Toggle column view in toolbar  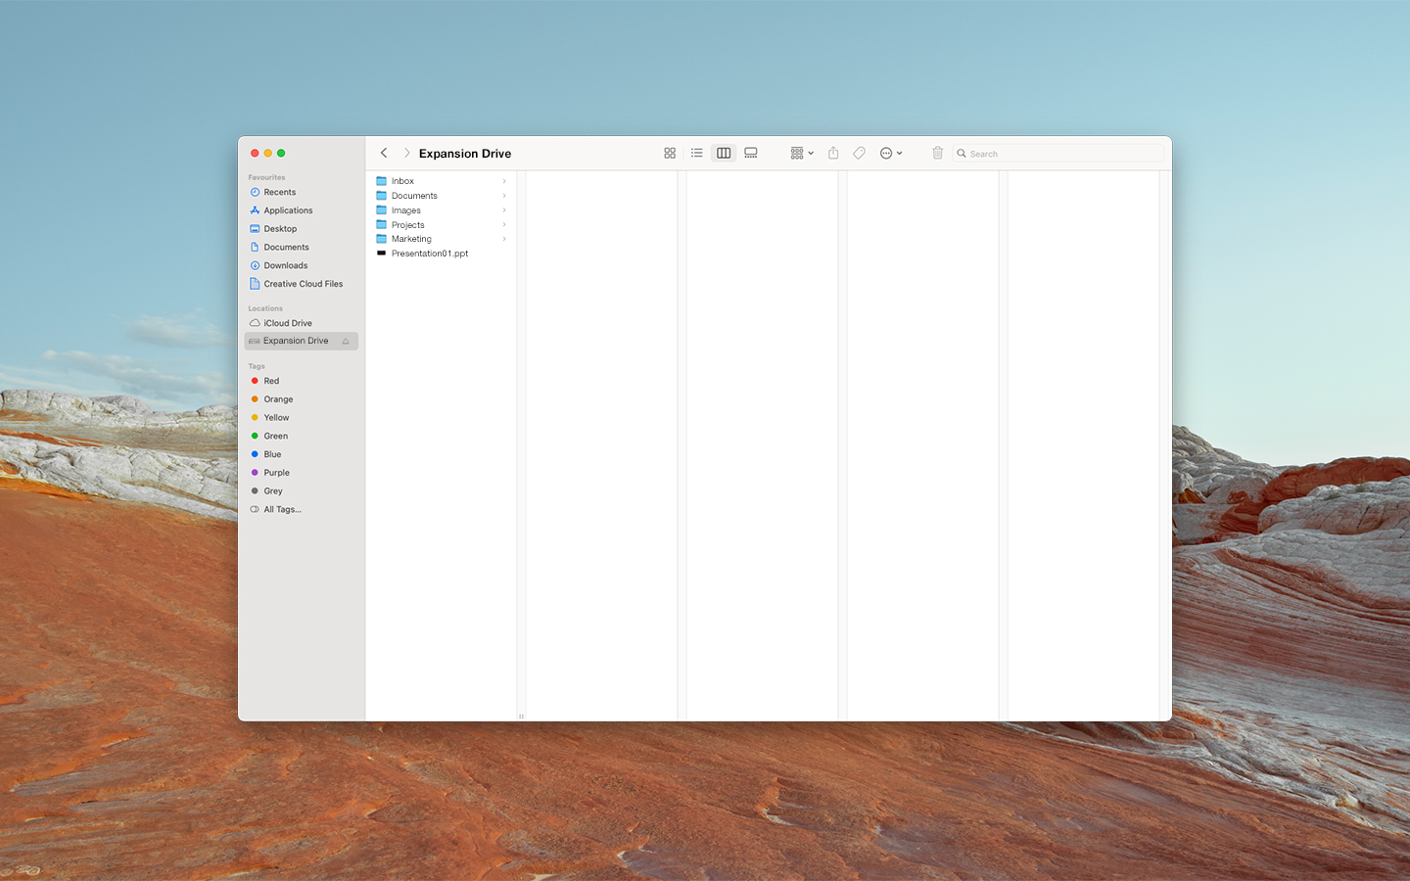724,154
